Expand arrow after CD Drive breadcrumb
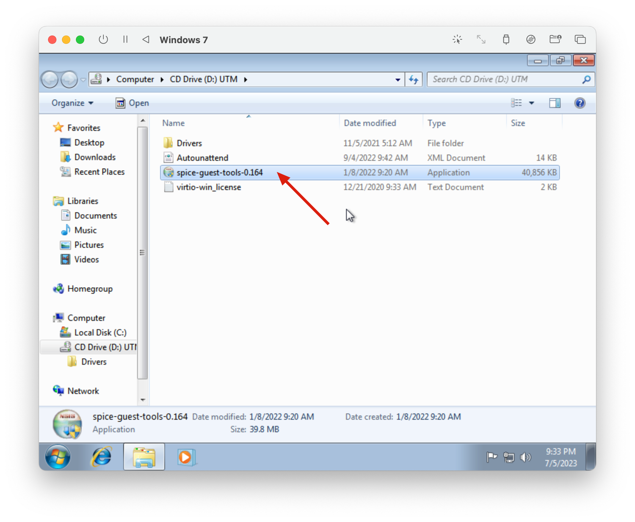The image size is (635, 522). pos(246,80)
